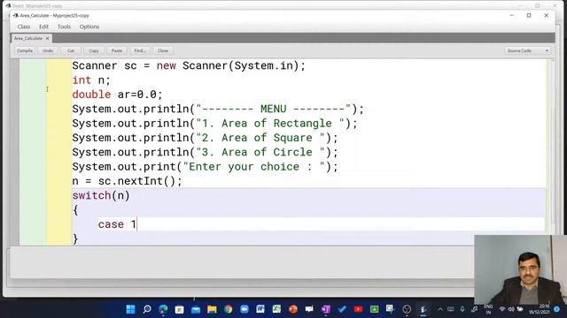The image size is (567, 318).
Task: Maximize the Area_Calculate editor window
Action: pyautogui.click(x=529, y=16)
